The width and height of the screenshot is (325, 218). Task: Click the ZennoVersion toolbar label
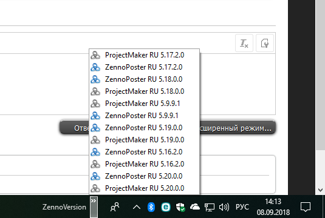[64, 207]
